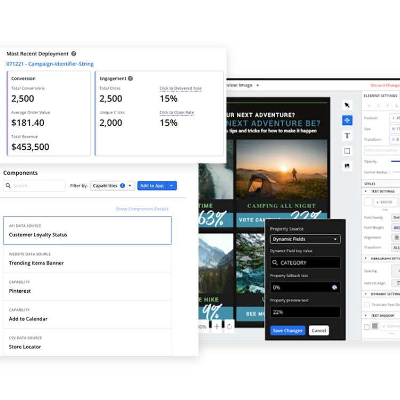Open the gray text shadow color swatch
Image resolution: width=400 pixels, height=400 pixels.
tap(374, 326)
